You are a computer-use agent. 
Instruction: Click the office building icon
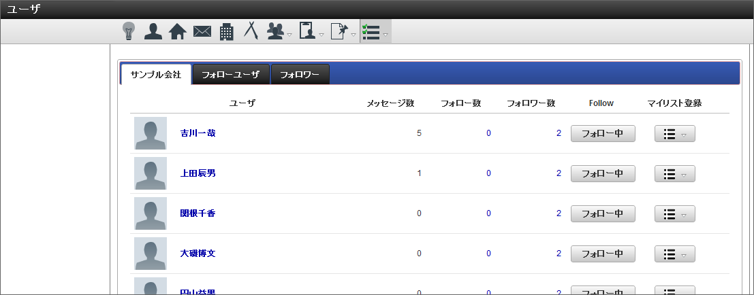(227, 31)
